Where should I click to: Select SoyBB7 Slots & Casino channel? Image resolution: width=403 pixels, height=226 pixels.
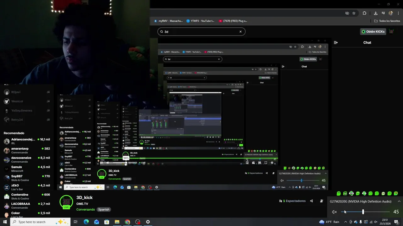[27, 178]
